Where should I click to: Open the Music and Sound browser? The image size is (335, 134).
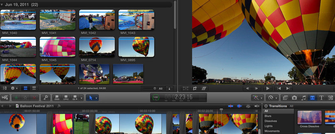[304, 98]
